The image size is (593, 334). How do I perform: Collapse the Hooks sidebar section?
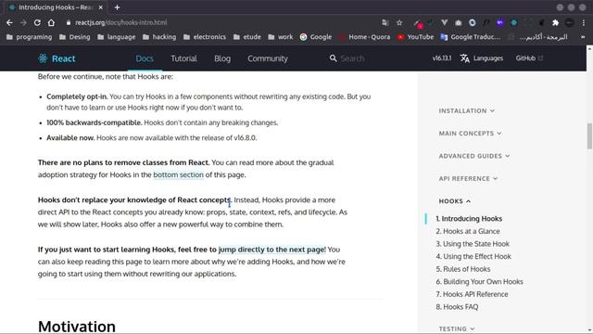pos(455,201)
